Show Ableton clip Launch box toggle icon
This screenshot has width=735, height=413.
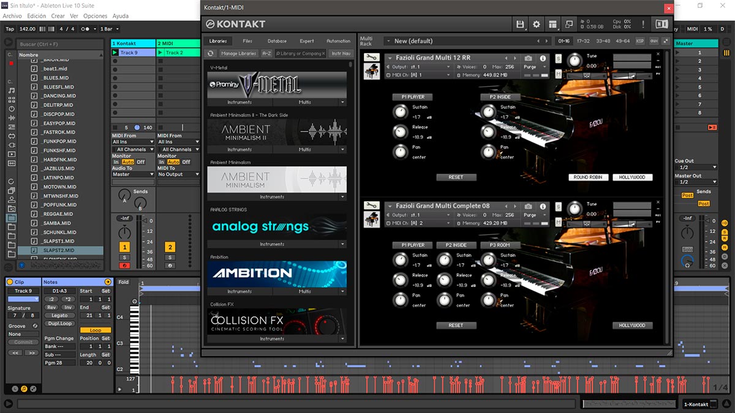[x=15, y=389]
